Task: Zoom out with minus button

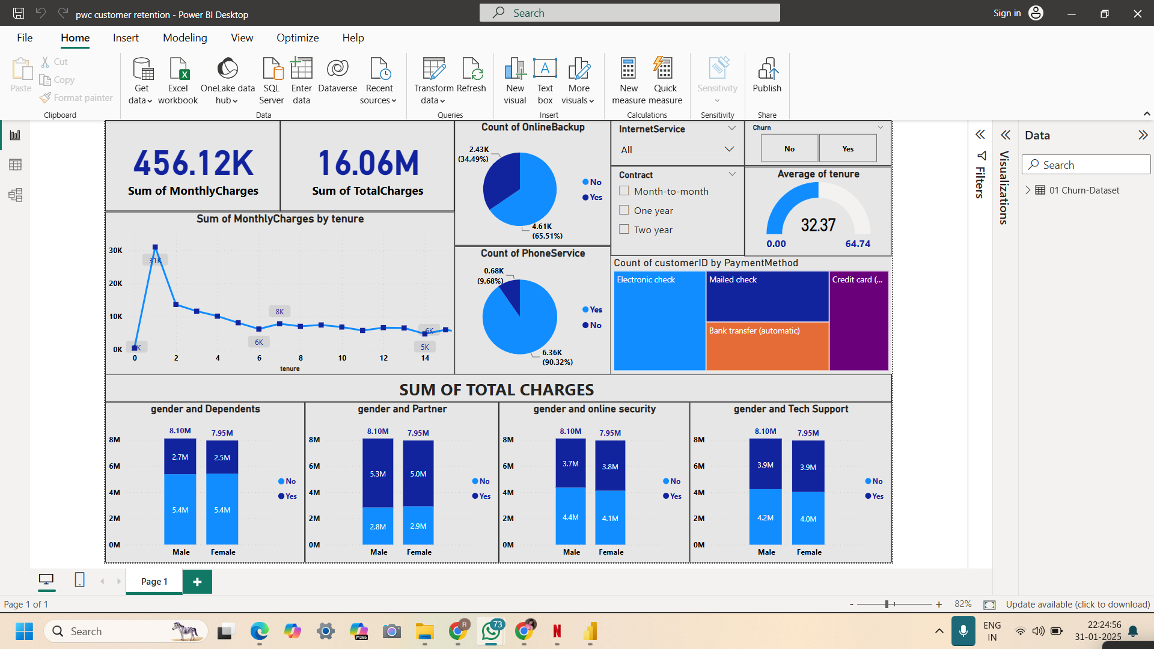Action: click(x=851, y=605)
